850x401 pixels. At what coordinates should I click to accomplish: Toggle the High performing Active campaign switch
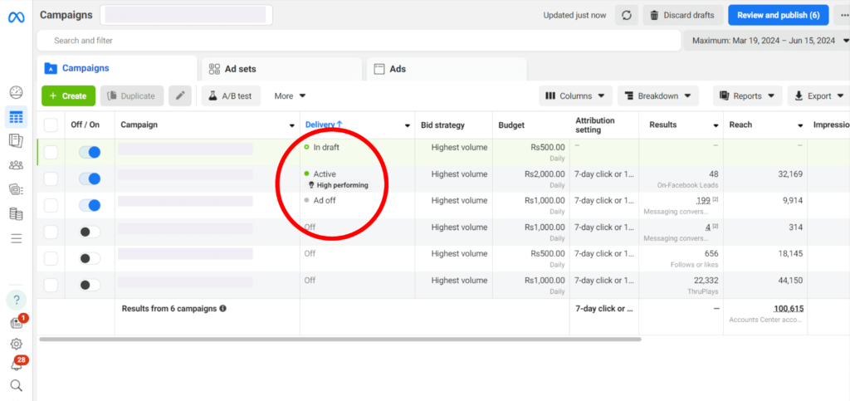tap(90, 178)
